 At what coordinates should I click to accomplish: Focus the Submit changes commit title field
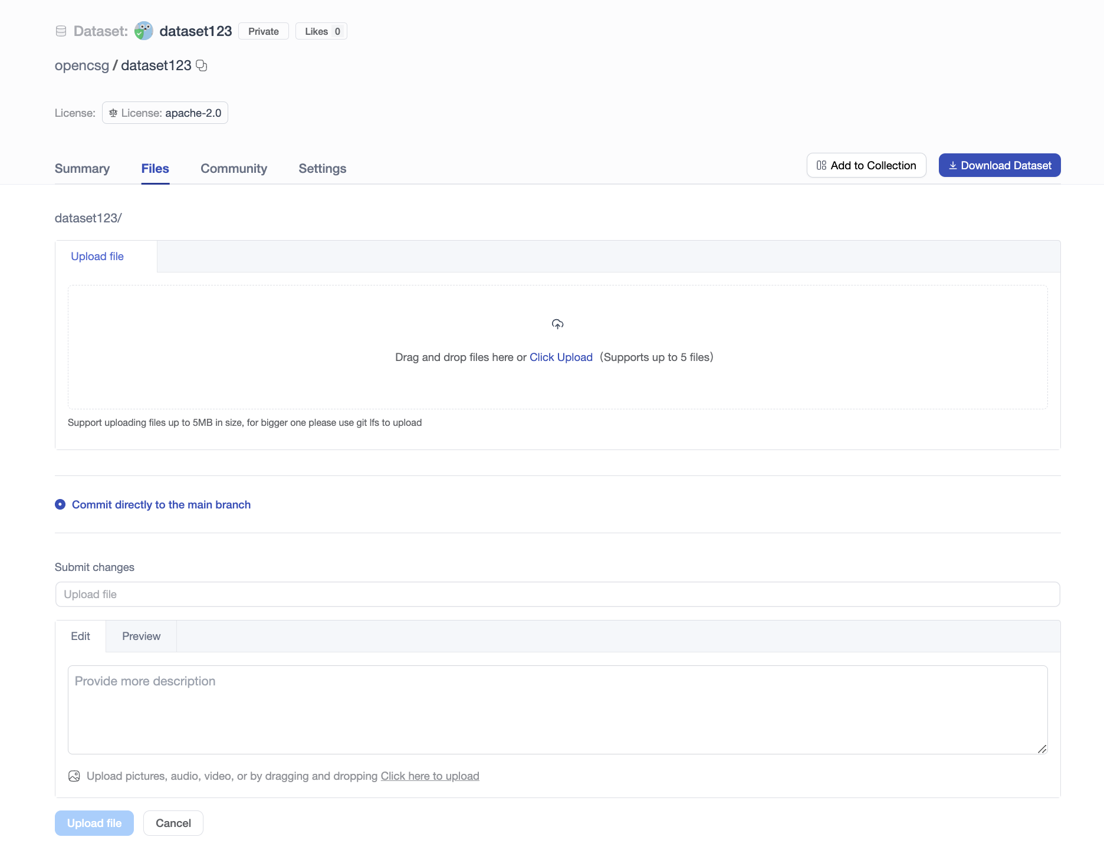pos(557,595)
